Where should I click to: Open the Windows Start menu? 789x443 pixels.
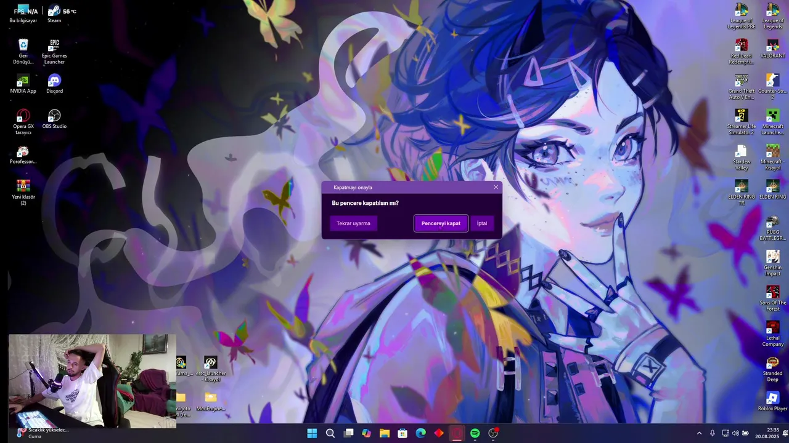coord(312,433)
